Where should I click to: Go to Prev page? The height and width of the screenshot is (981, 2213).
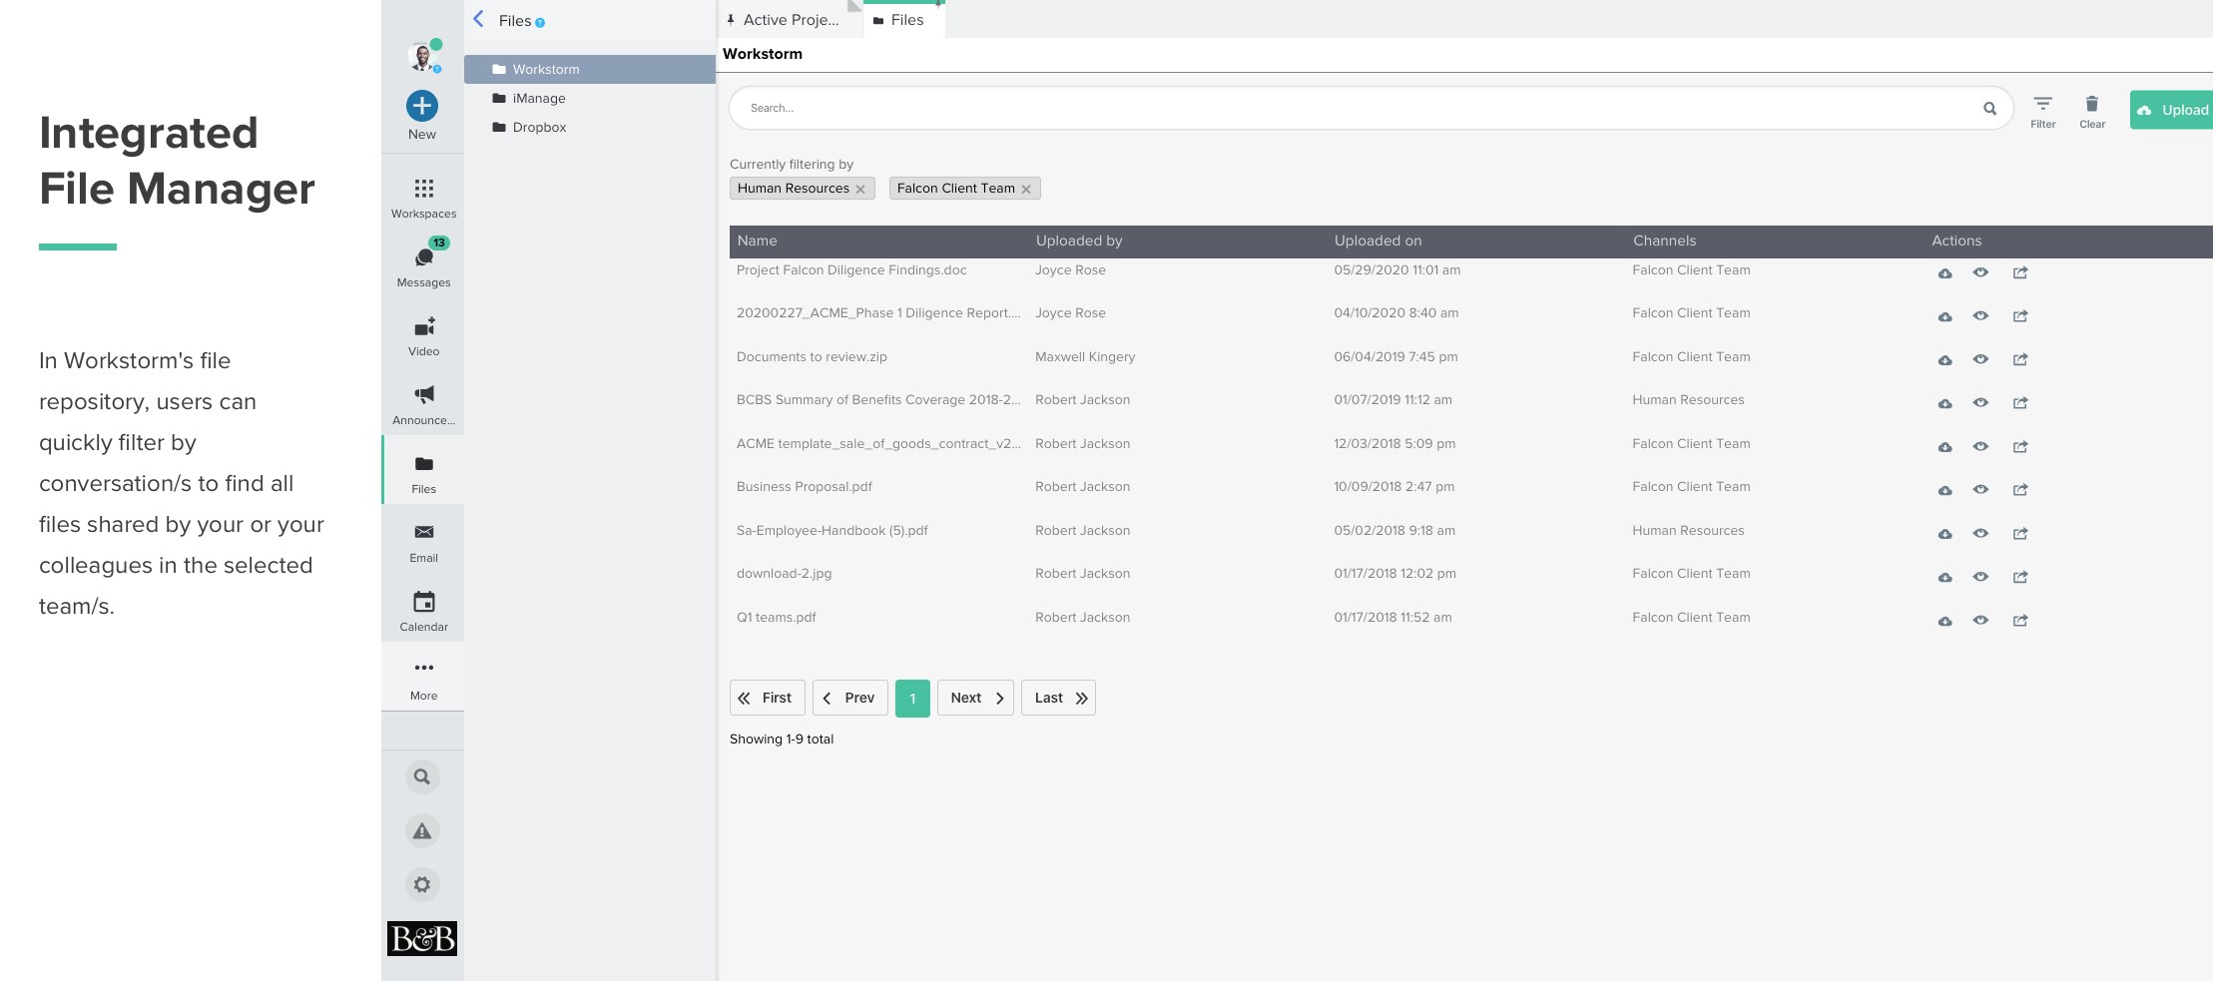point(849,698)
